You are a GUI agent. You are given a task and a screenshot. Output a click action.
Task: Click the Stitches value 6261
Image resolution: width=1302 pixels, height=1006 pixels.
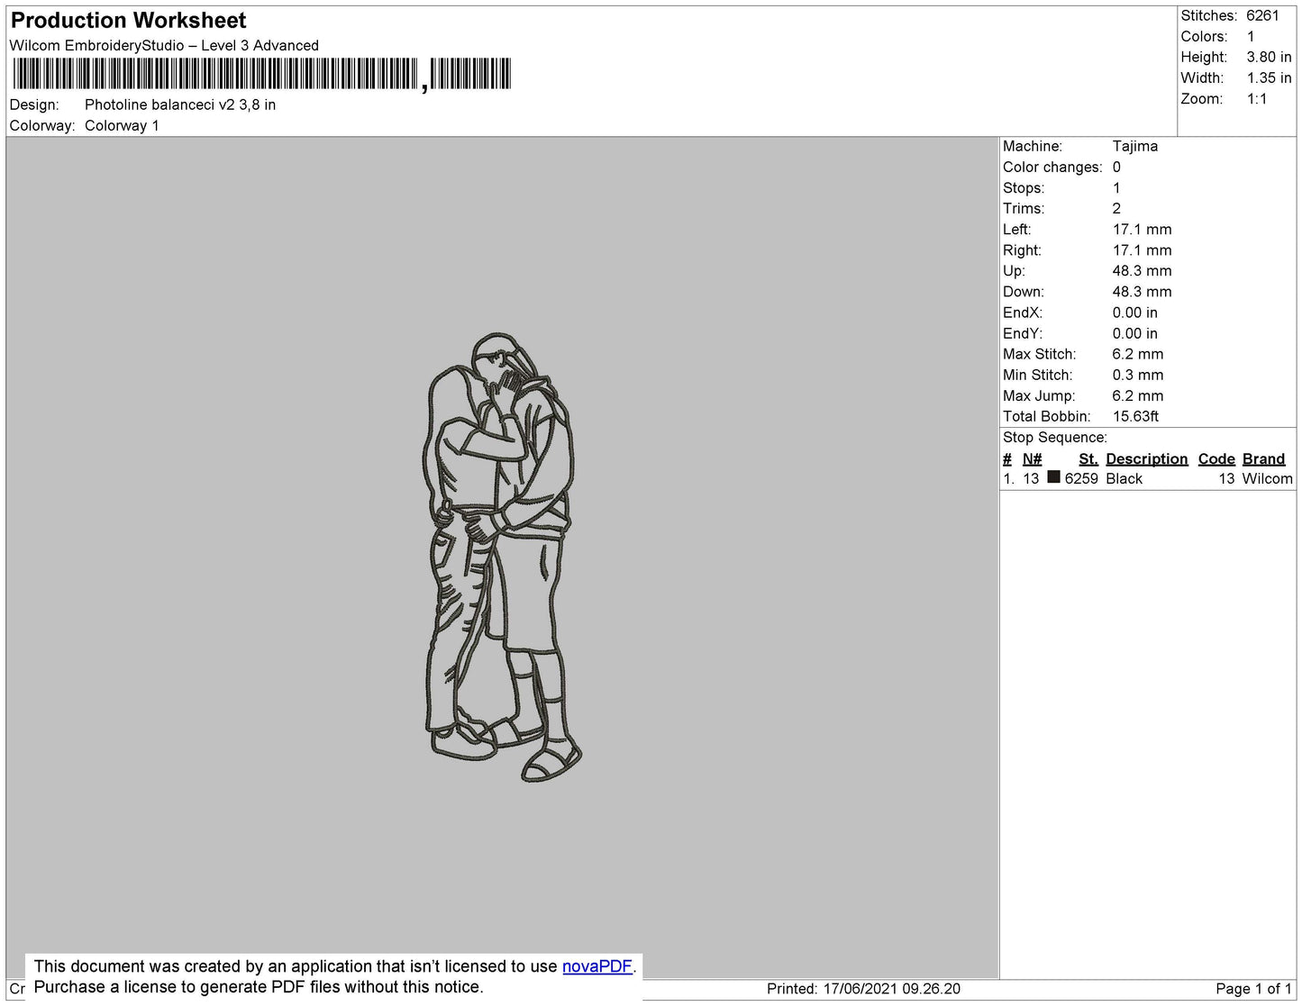tap(1262, 15)
